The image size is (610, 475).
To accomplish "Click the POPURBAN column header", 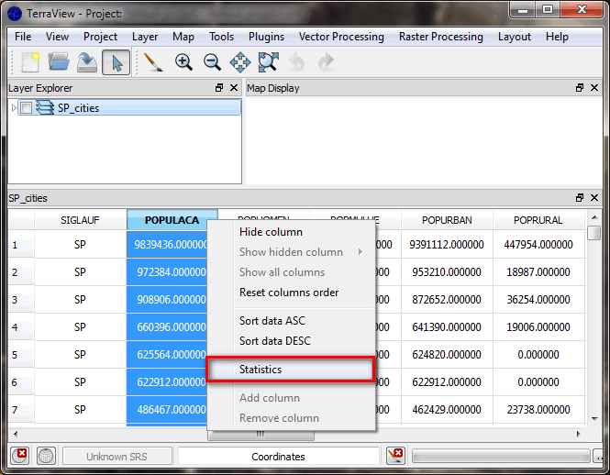I will tap(447, 220).
